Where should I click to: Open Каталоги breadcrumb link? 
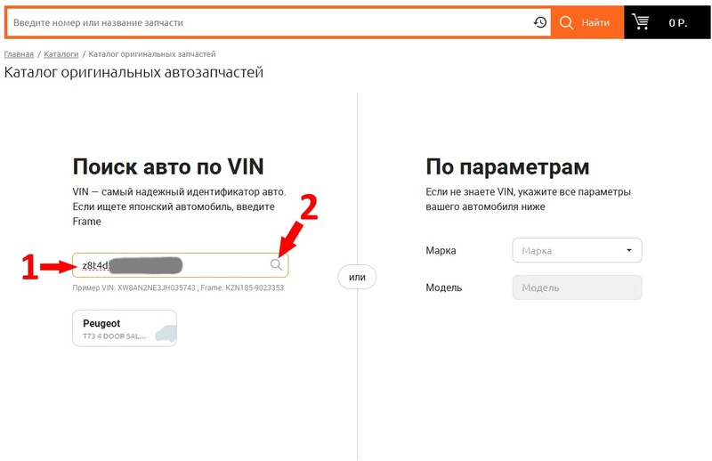61,54
